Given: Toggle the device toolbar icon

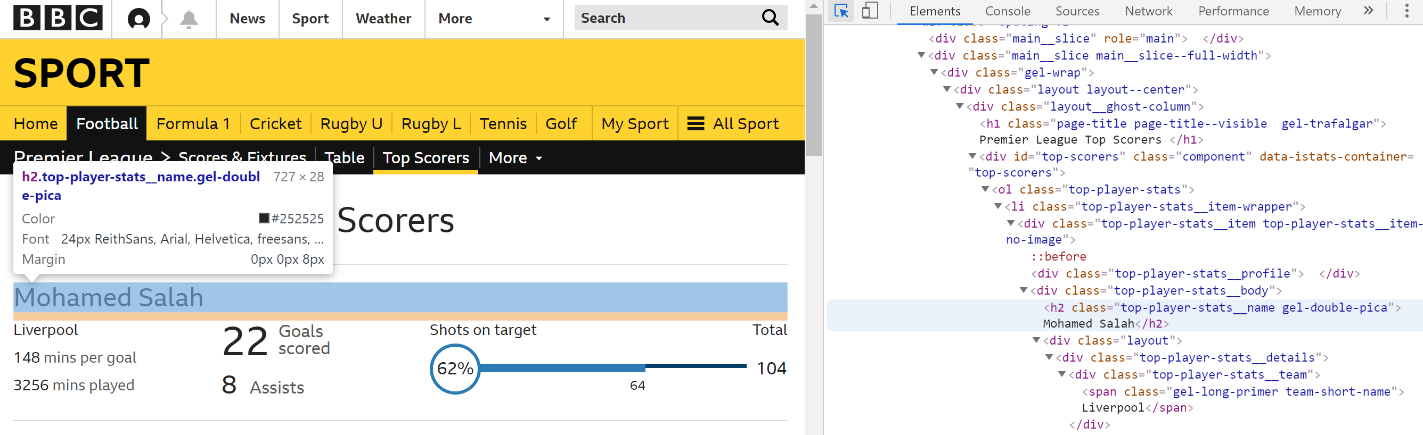Looking at the screenshot, I should coord(870,11).
